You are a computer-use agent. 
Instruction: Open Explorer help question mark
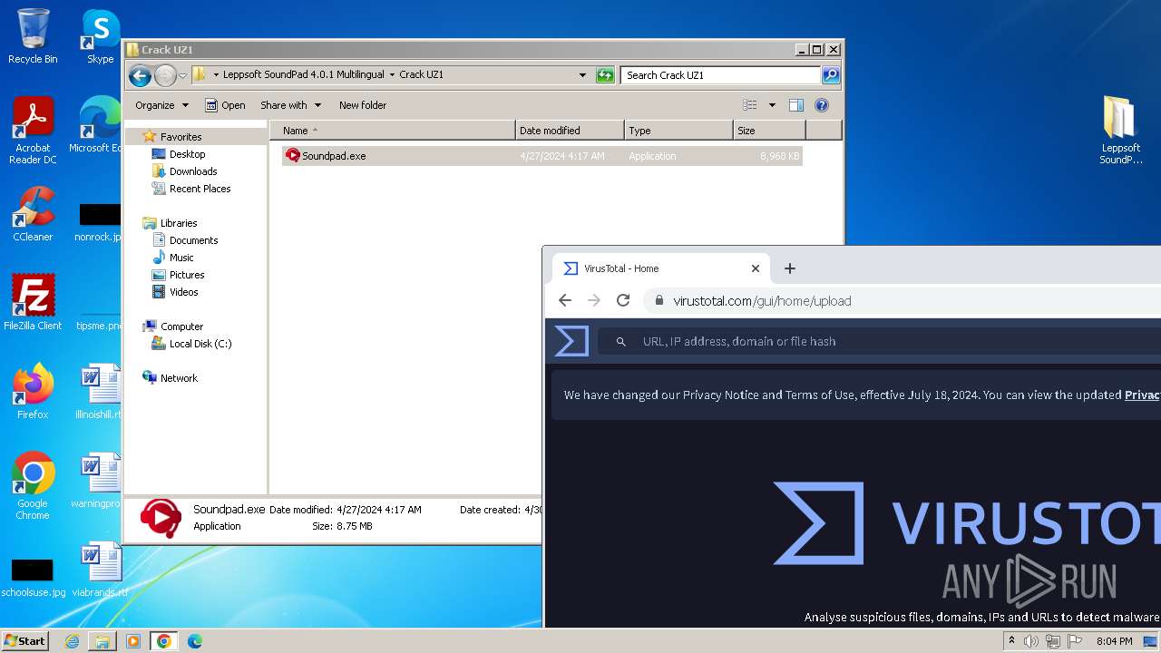pos(822,105)
